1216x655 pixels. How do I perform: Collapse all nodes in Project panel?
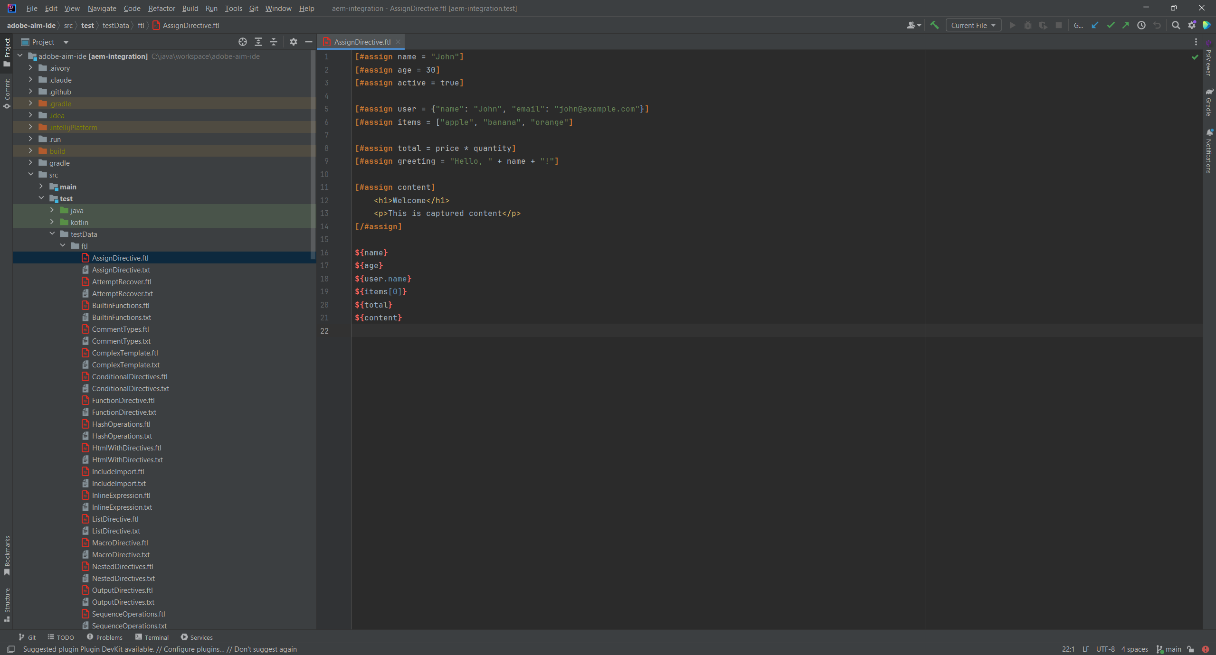pos(274,42)
